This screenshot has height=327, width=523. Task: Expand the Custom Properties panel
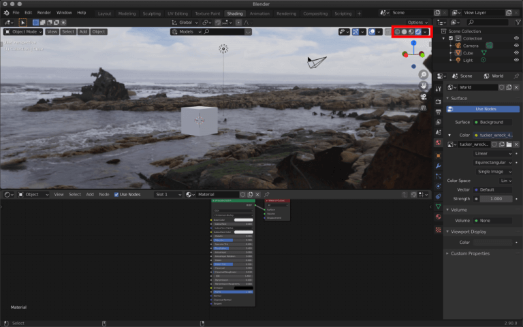click(x=470, y=253)
